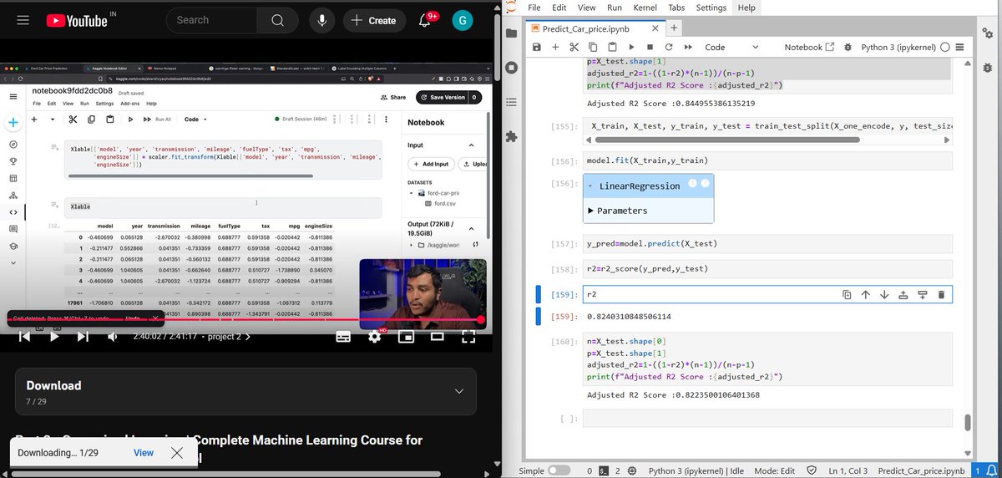Toggle theater mode on the player
Image resolution: width=1002 pixels, height=478 pixels.
[437, 337]
